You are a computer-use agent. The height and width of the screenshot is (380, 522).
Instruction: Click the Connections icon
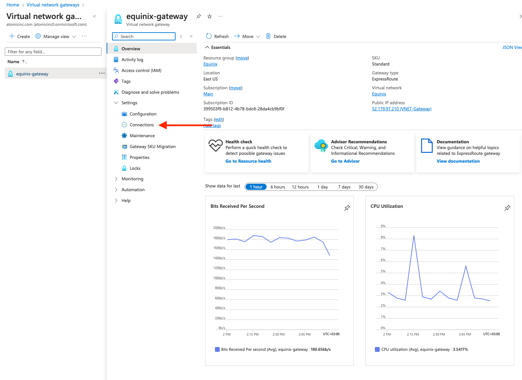point(124,125)
